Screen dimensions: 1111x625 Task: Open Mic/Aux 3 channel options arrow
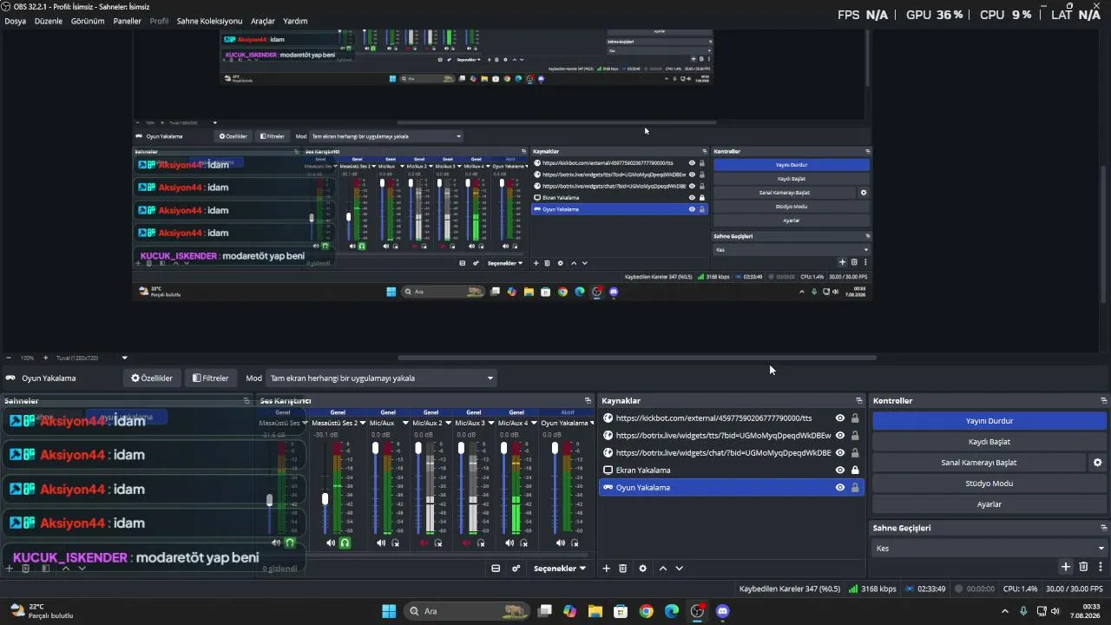[491, 424]
